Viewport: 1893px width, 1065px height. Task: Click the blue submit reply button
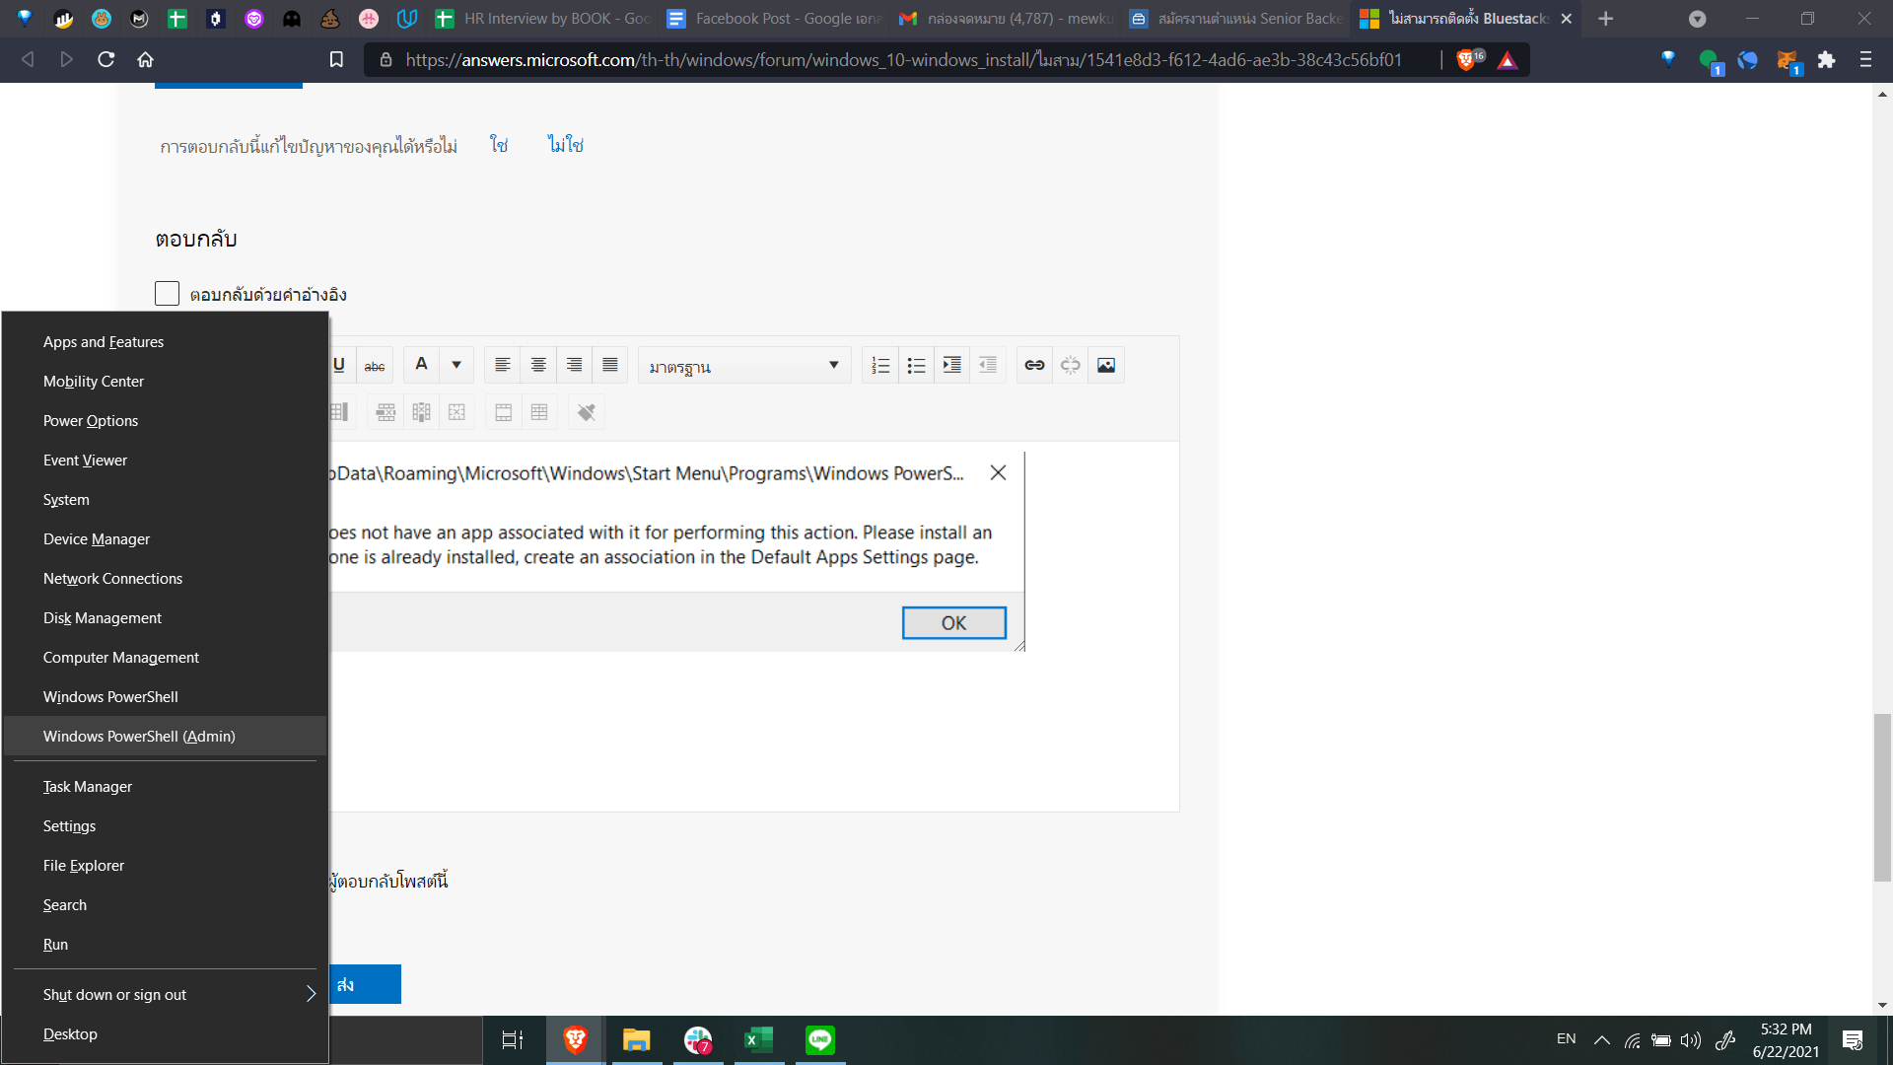365,984
